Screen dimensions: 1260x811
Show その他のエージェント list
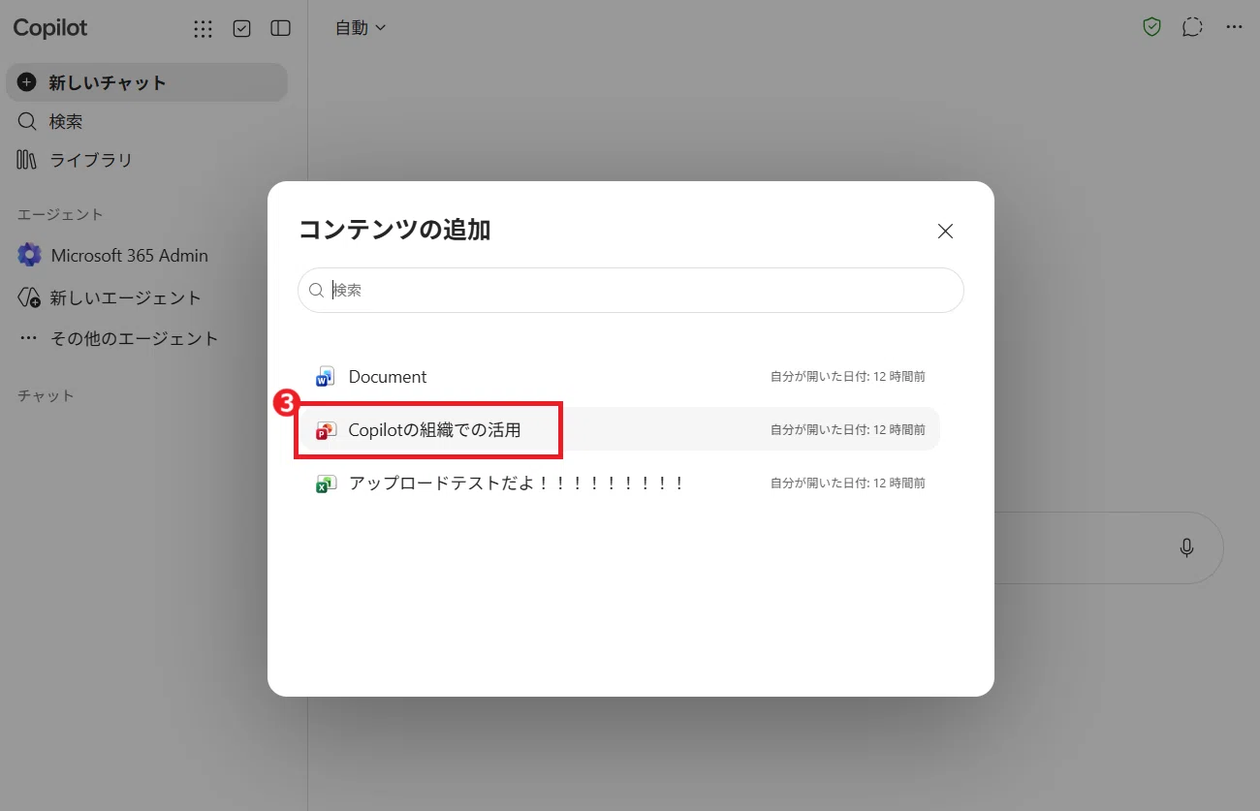(118, 339)
